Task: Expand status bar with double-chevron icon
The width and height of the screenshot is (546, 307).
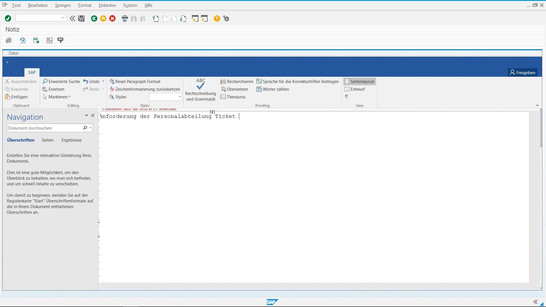Action: [x=535, y=302]
